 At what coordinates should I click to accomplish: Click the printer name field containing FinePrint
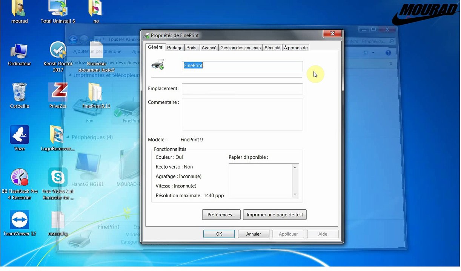(242, 66)
